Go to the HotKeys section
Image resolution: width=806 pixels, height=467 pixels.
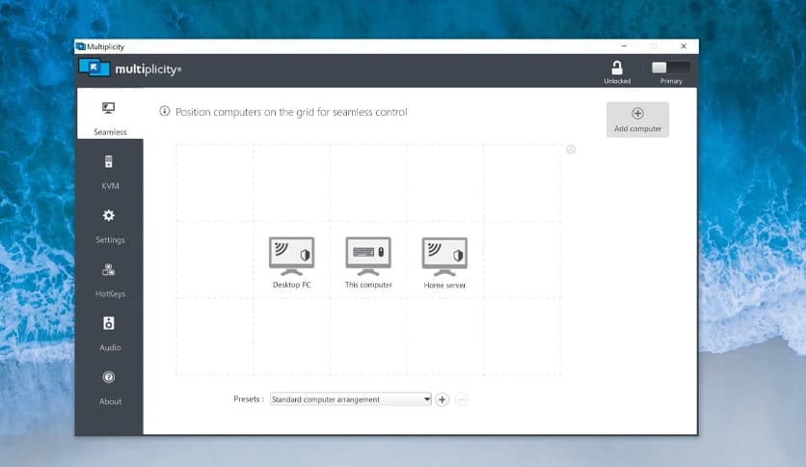tap(110, 281)
